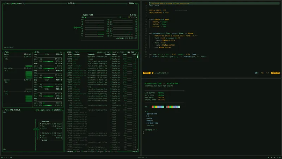The width and height of the screenshot is (282, 159).
Task: Click the Threads column header
Action: (108, 54)
